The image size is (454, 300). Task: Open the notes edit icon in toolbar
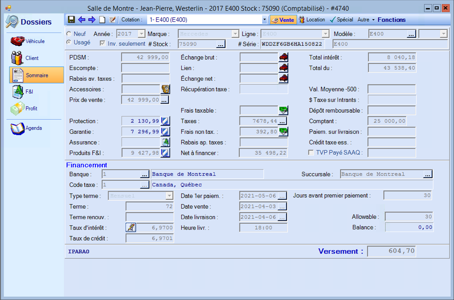(x=112, y=20)
